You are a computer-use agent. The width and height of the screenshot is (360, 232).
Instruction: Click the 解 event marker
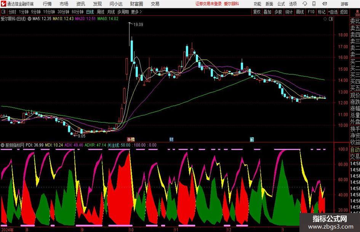click(x=252, y=139)
